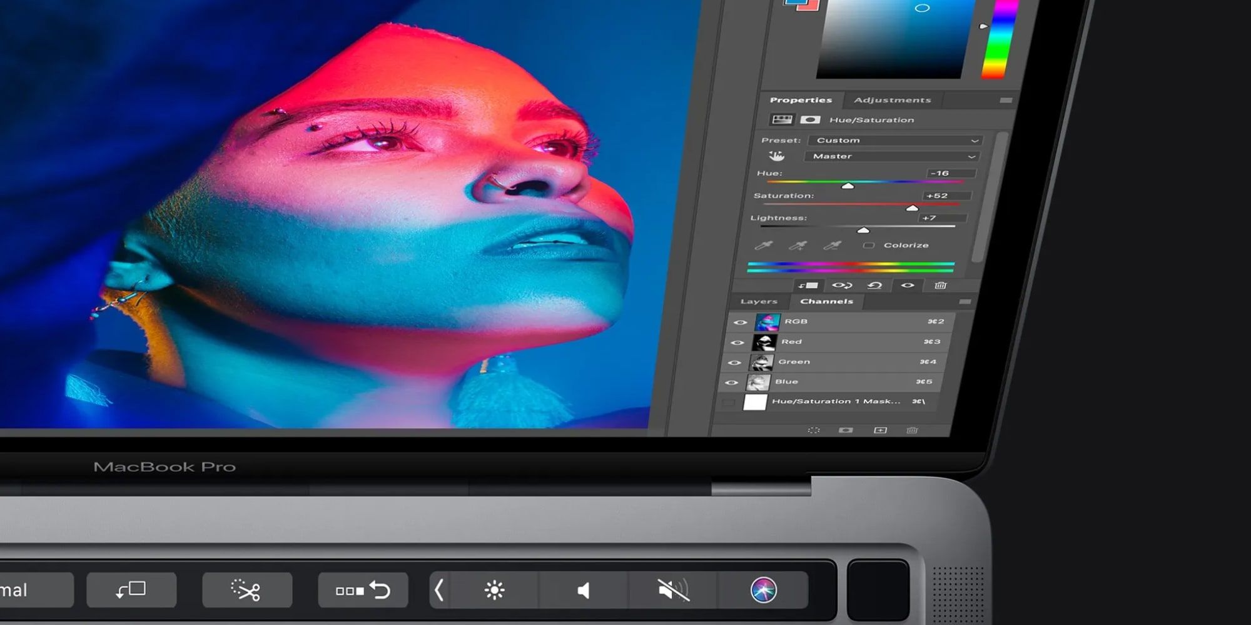Load channel as selection
Screen dimensions: 1251x625
tap(813, 431)
